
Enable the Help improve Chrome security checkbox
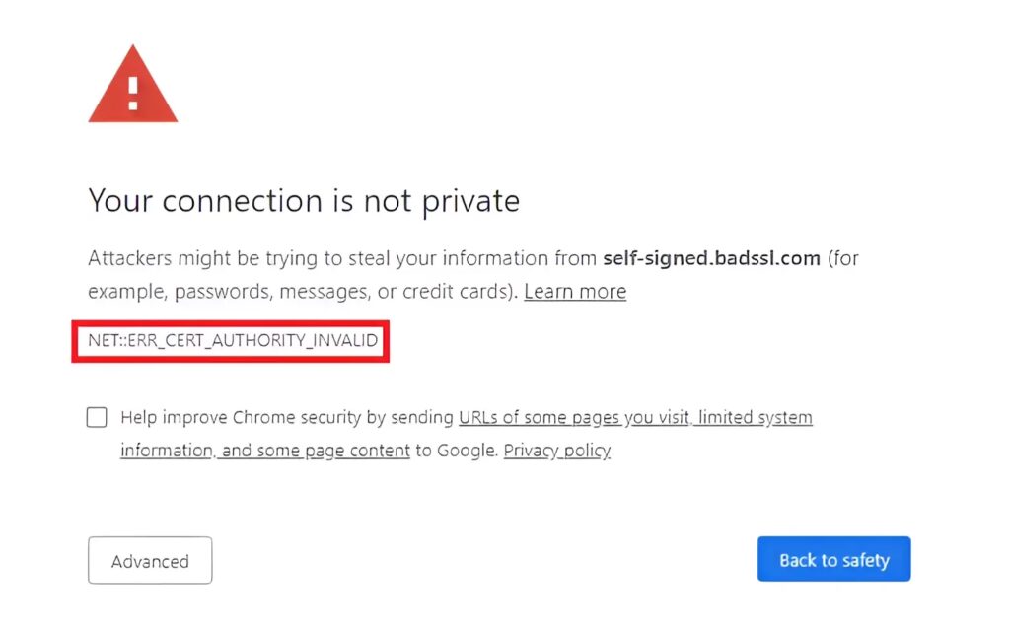[x=97, y=417]
